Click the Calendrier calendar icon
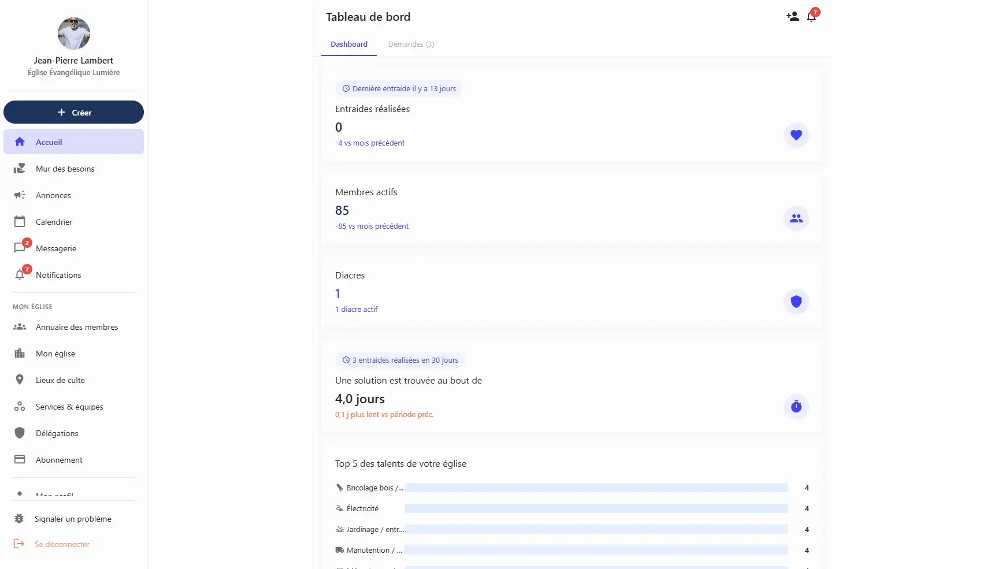The height and width of the screenshot is (569, 994). [x=20, y=222]
